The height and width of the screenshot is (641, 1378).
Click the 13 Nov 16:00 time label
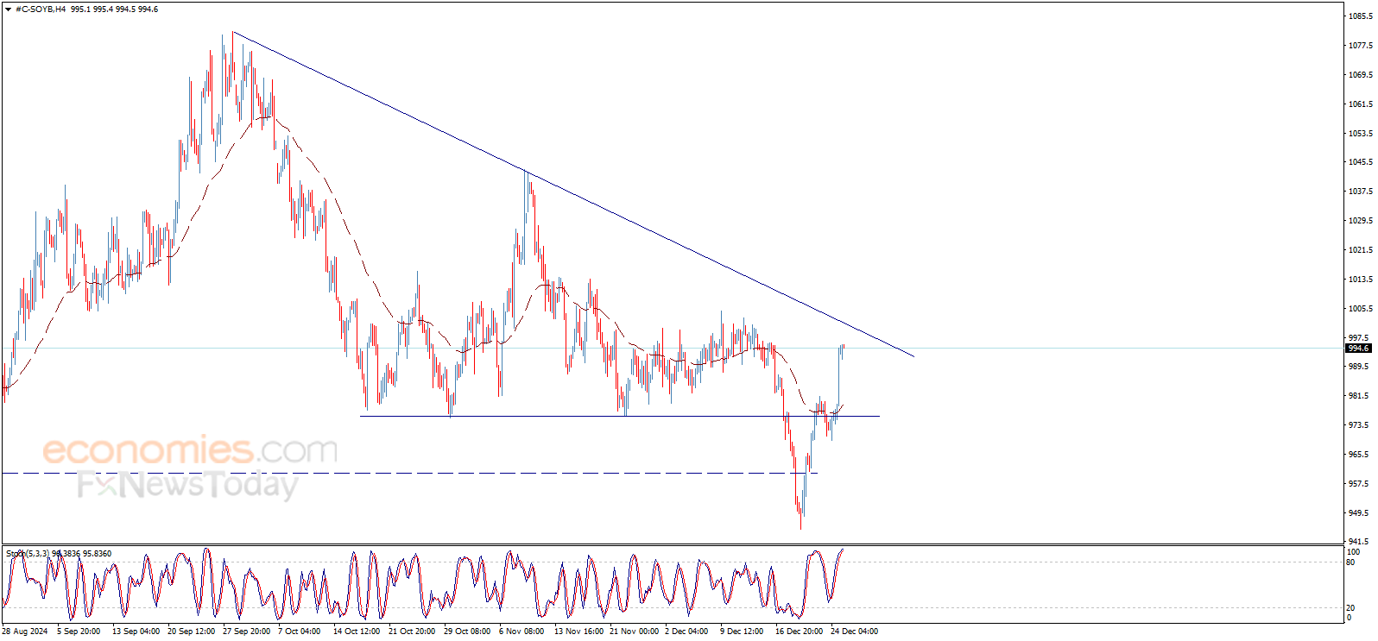(578, 632)
